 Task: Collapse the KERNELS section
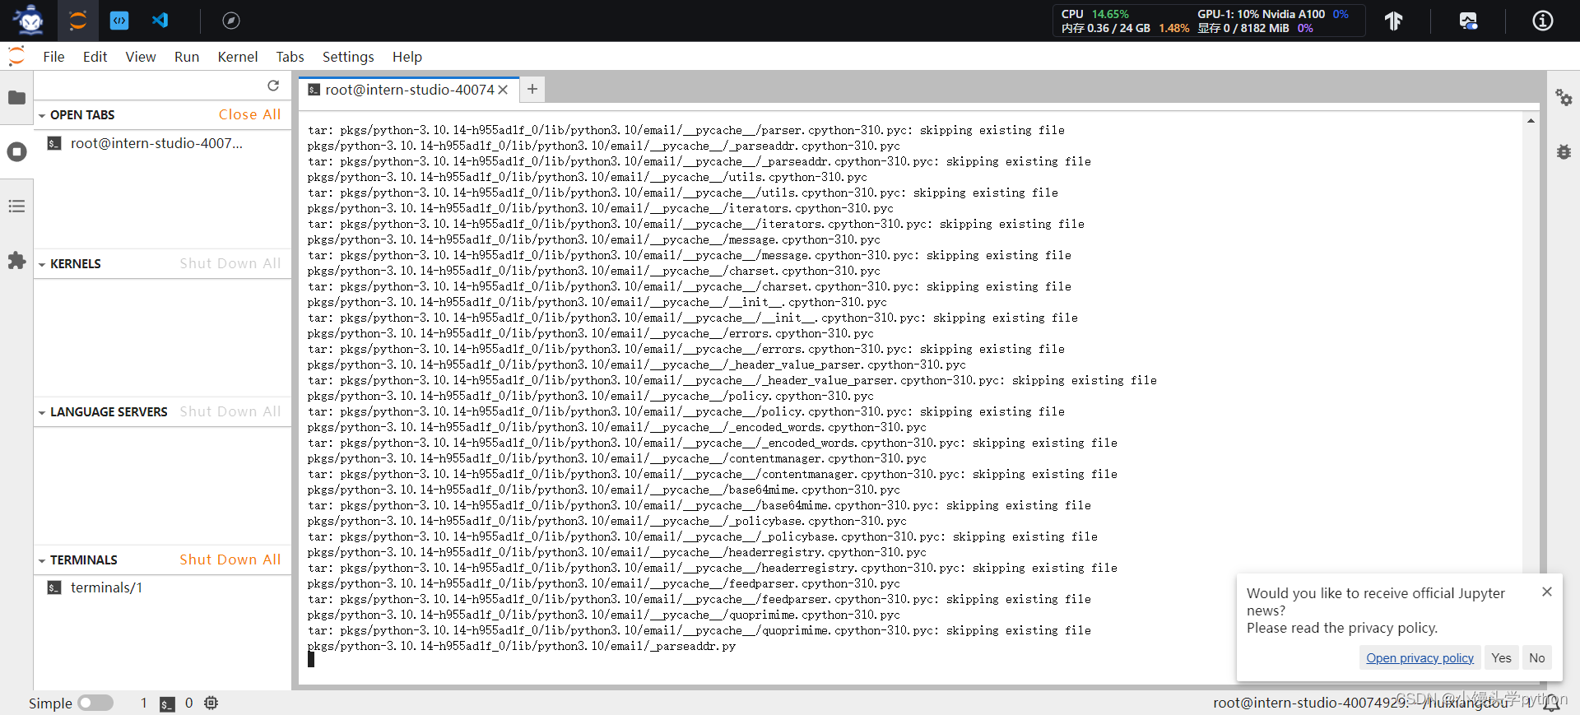click(42, 264)
